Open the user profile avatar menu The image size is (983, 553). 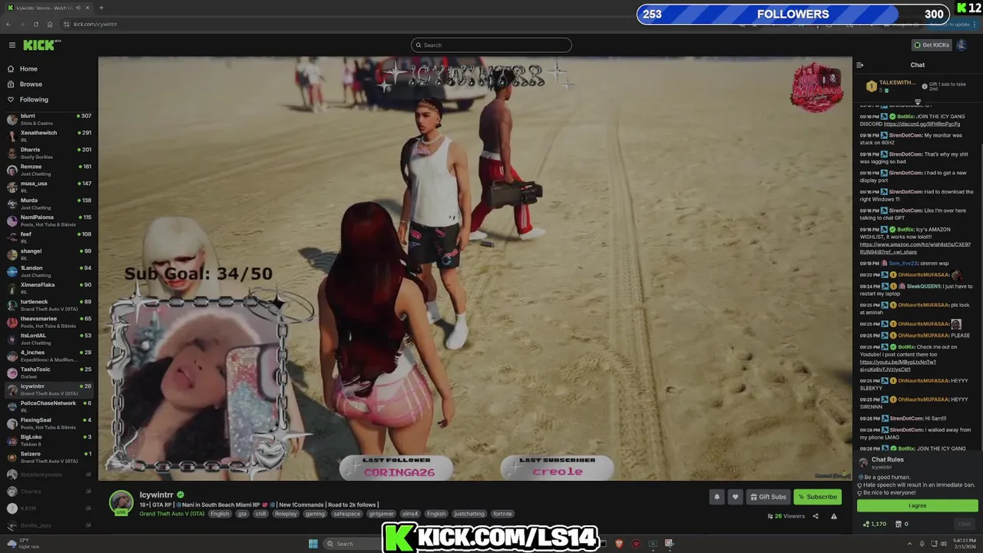(x=961, y=45)
